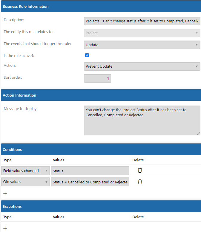
Task: Grab the message textarea resize handle
Action: 199,134
